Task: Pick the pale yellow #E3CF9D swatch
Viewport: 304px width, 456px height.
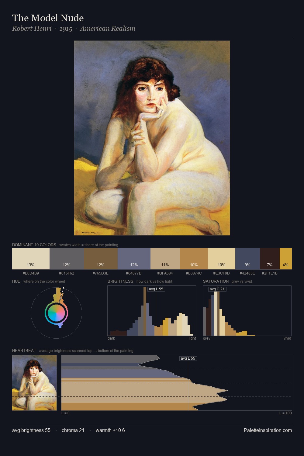Action: click(x=222, y=259)
